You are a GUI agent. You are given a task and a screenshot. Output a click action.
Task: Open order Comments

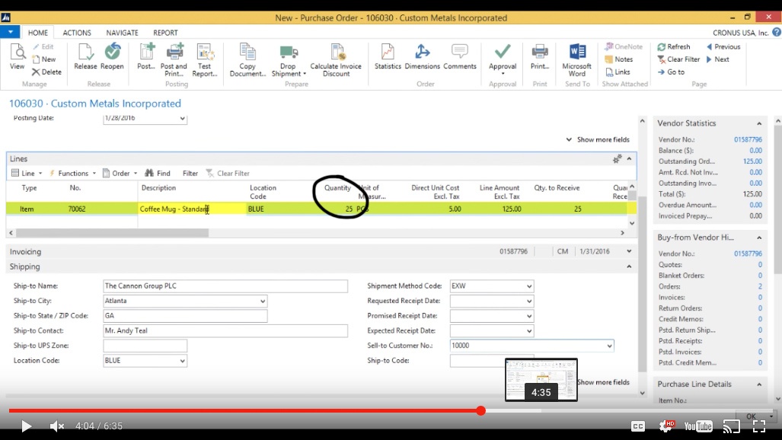pos(460,56)
